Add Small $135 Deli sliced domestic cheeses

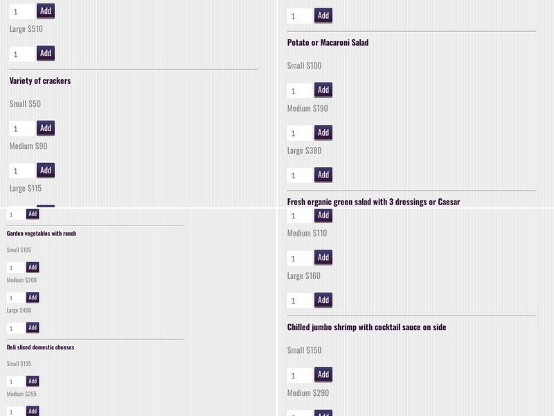33,381
